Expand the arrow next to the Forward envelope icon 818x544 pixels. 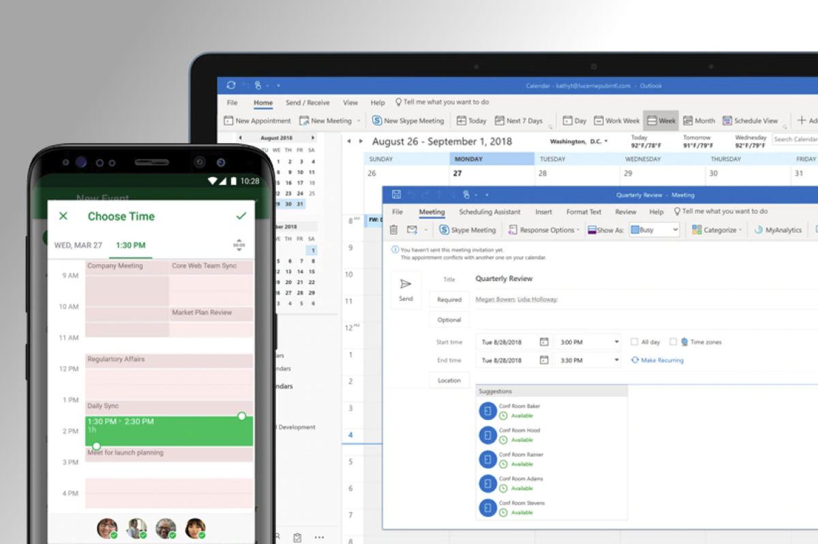point(425,231)
